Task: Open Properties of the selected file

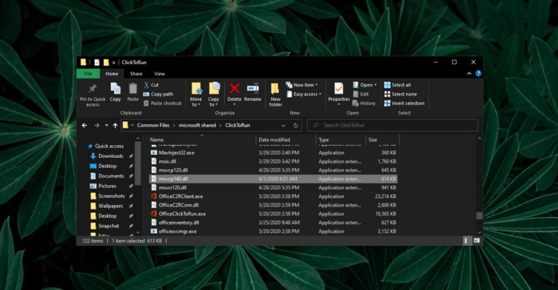Action: click(x=338, y=89)
